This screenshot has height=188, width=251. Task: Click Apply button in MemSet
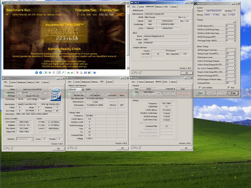pos(200,93)
